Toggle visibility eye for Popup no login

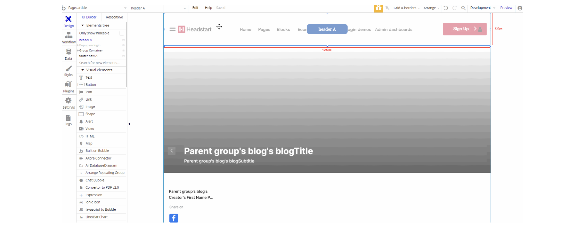point(123,45)
